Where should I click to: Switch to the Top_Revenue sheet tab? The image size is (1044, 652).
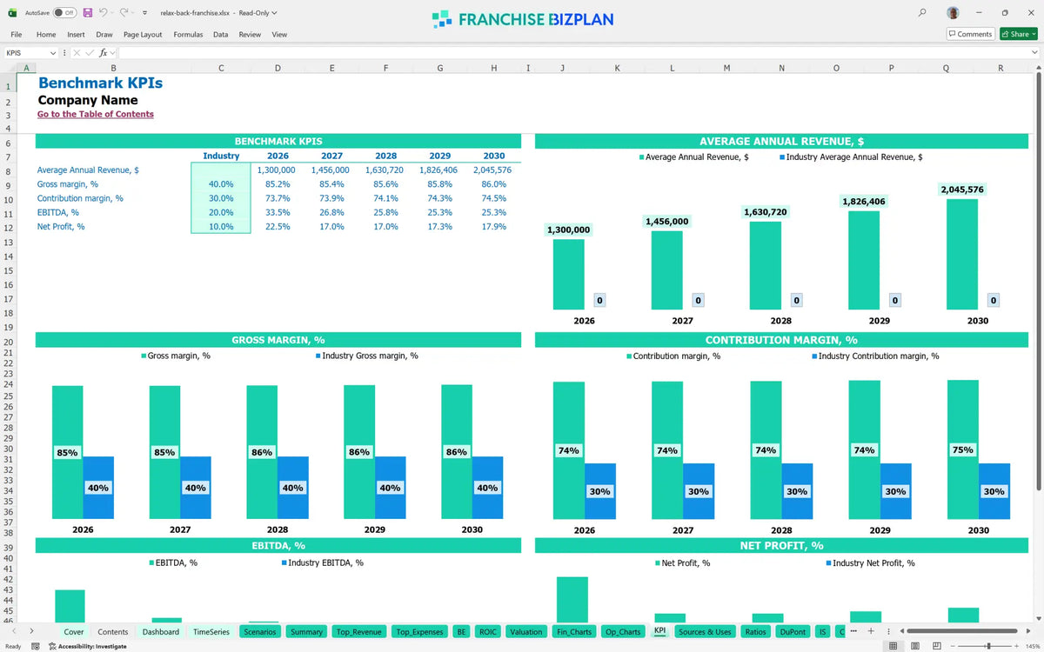358,632
